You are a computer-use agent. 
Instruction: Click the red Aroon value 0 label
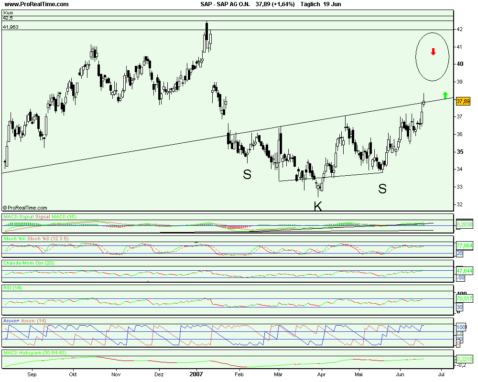pyautogui.click(x=458, y=344)
